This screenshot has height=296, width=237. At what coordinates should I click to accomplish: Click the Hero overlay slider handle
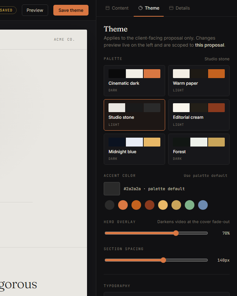coord(176,233)
